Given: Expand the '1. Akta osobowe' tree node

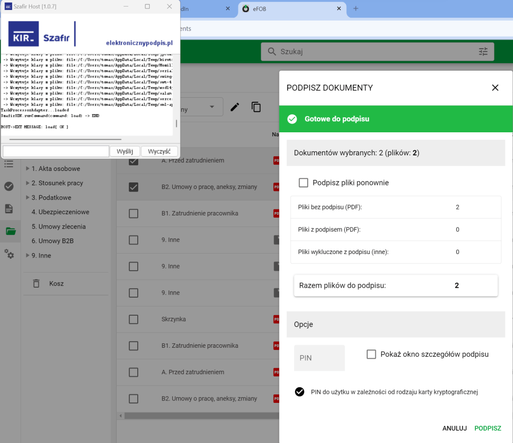Looking at the screenshot, I should click(27, 169).
